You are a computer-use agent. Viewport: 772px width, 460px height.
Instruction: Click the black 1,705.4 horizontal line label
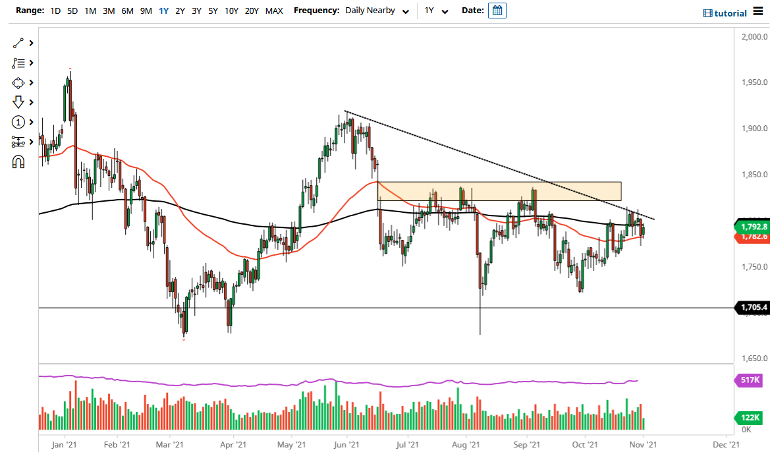point(752,307)
